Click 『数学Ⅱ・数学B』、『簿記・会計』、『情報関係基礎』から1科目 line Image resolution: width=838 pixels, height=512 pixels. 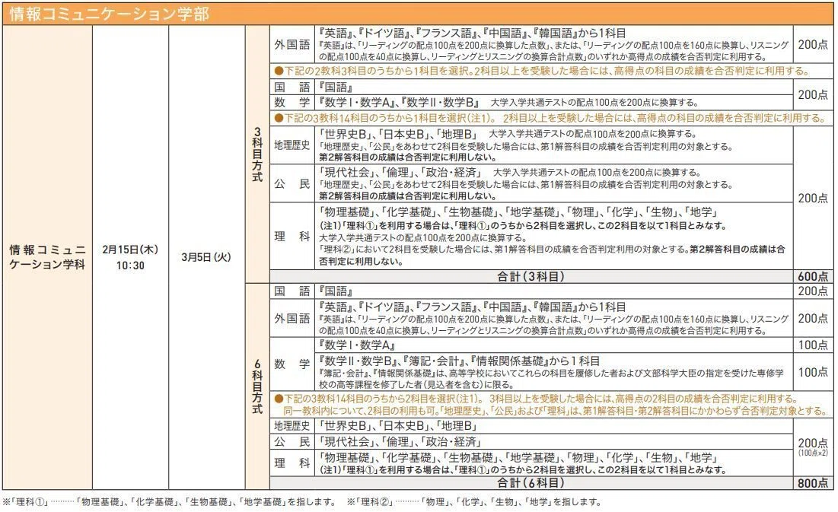[x=459, y=361]
